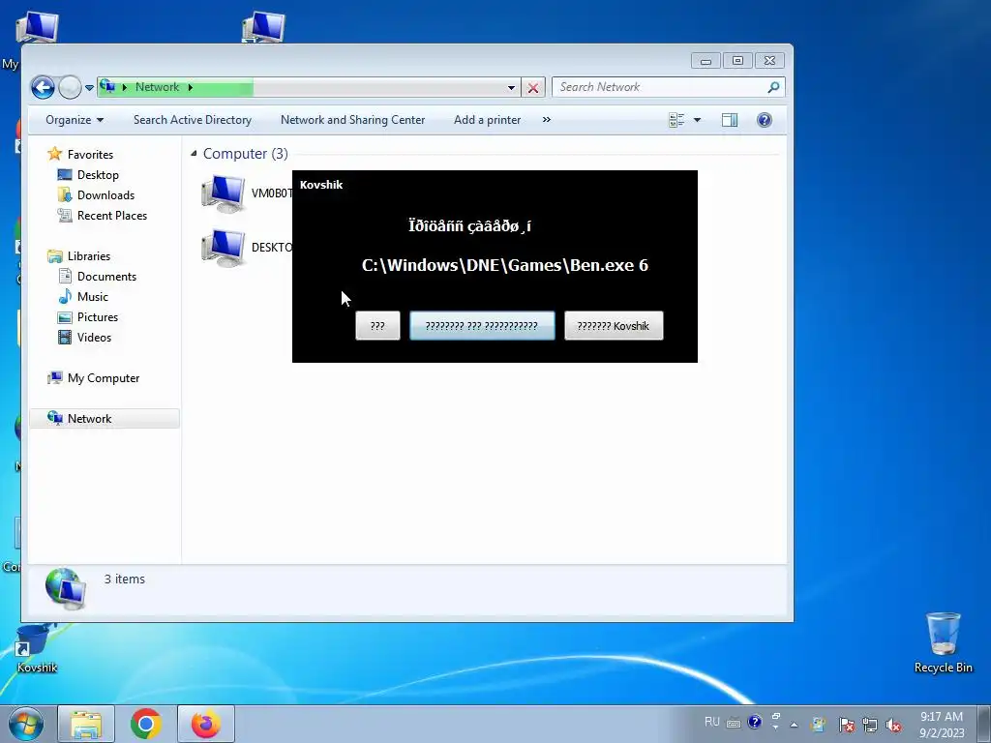Click the Kovshik dialog title
Viewport: 991px width, 743px height.
[321, 185]
